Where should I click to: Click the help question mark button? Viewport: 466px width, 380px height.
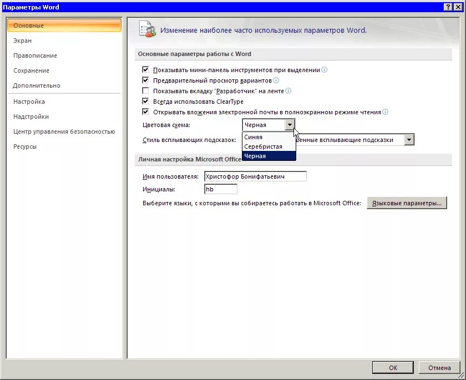448,7
